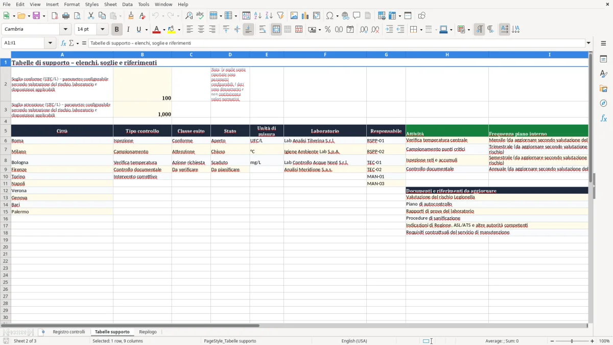The height and width of the screenshot is (345, 613).
Task: Select cell A6 containing Roma
Action: click(x=62, y=141)
